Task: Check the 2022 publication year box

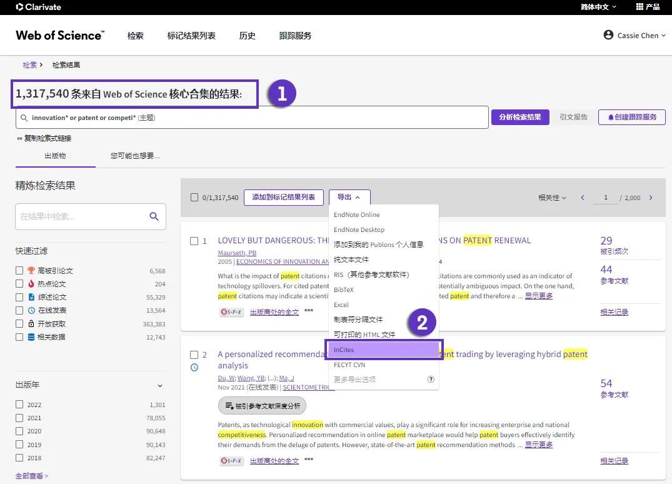Action: click(x=19, y=404)
